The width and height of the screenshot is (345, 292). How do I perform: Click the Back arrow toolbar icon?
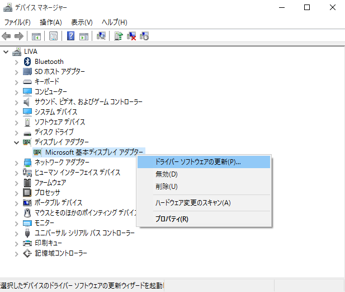pyautogui.click(x=6, y=36)
